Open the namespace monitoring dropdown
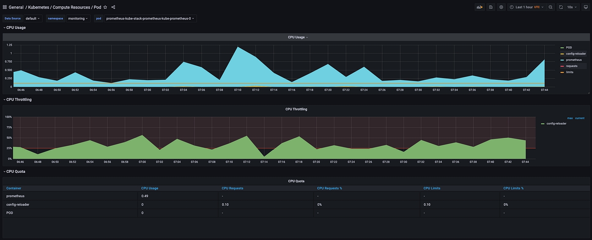The width and height of the screenshot is (592, 240). pos(78,19)
